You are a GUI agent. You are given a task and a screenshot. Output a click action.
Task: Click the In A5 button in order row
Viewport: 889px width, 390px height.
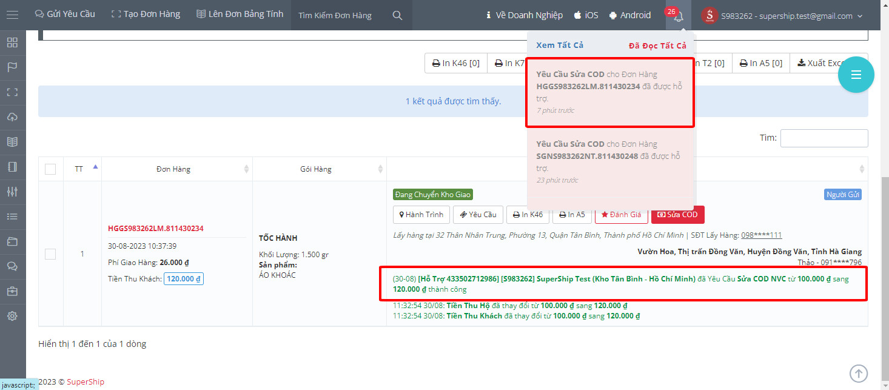tap(571, 214)
